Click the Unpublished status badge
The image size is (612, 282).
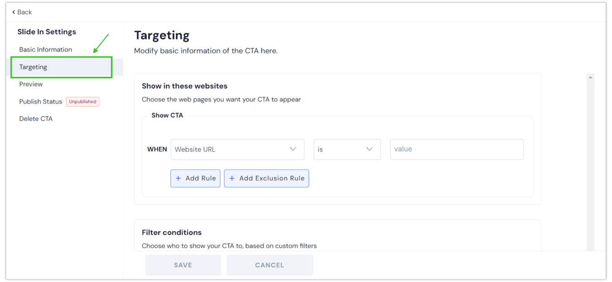point(83,101)
